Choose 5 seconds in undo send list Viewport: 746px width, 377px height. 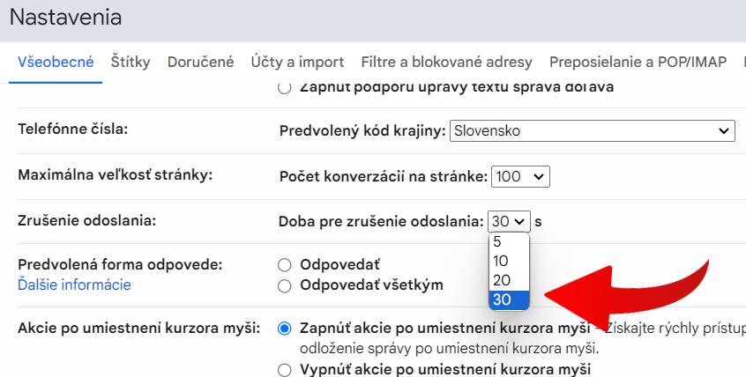point(509,241)
